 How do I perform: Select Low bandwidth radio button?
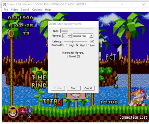click(x=88, y=45)
